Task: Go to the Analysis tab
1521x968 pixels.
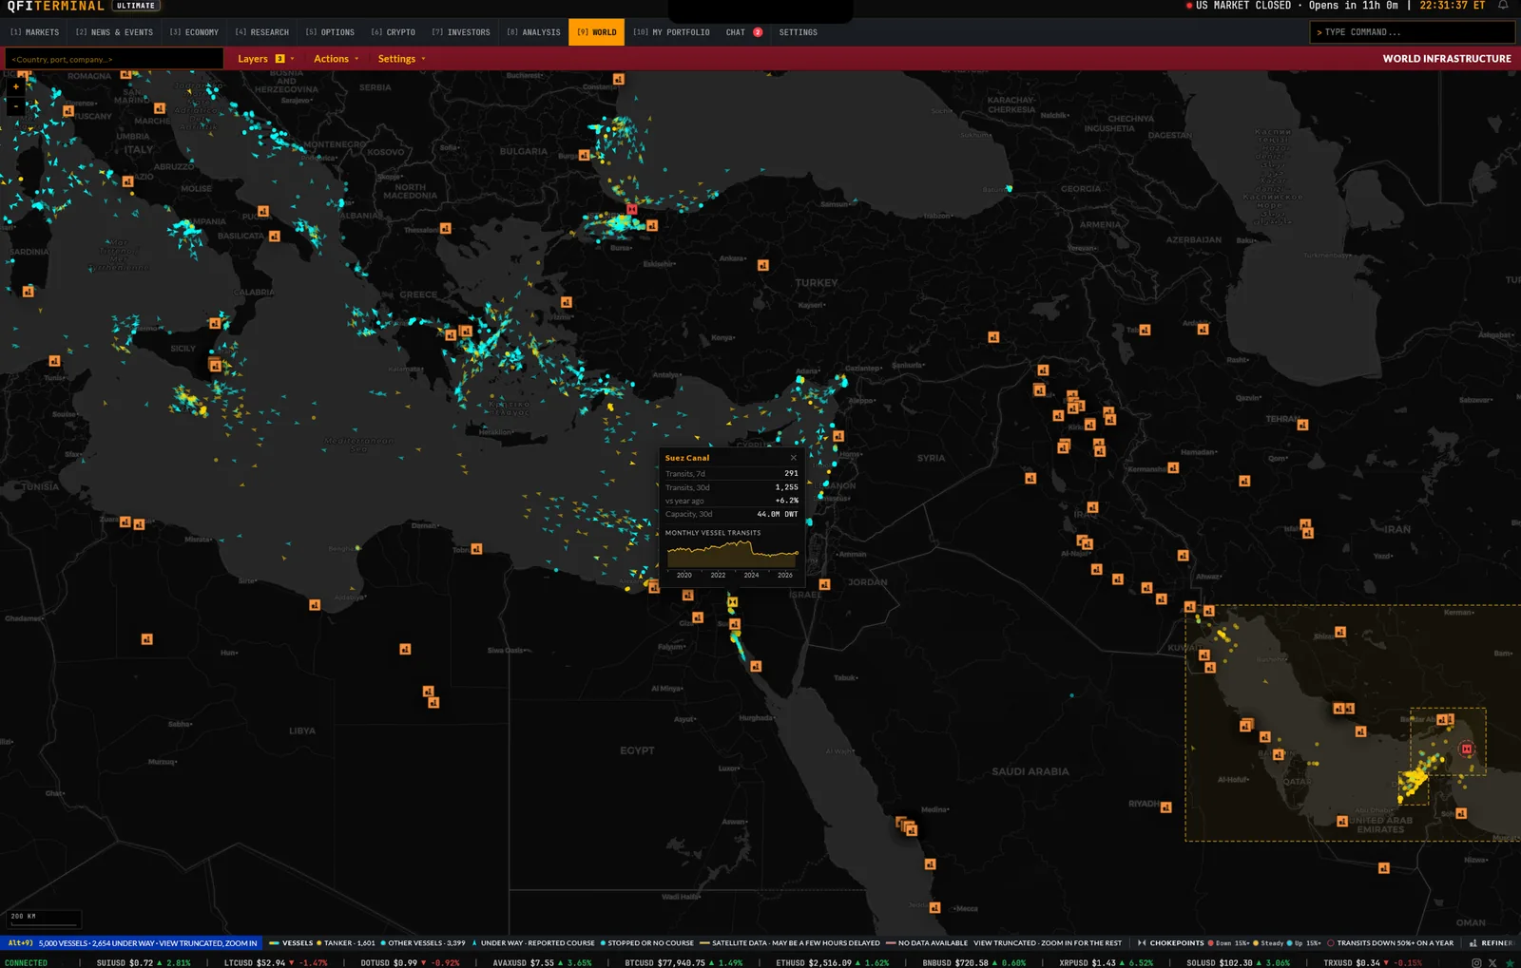Action: (533, 32)
